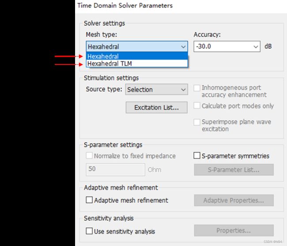Click the dB unit label beside Accuracy

click(x=268, y=46)
